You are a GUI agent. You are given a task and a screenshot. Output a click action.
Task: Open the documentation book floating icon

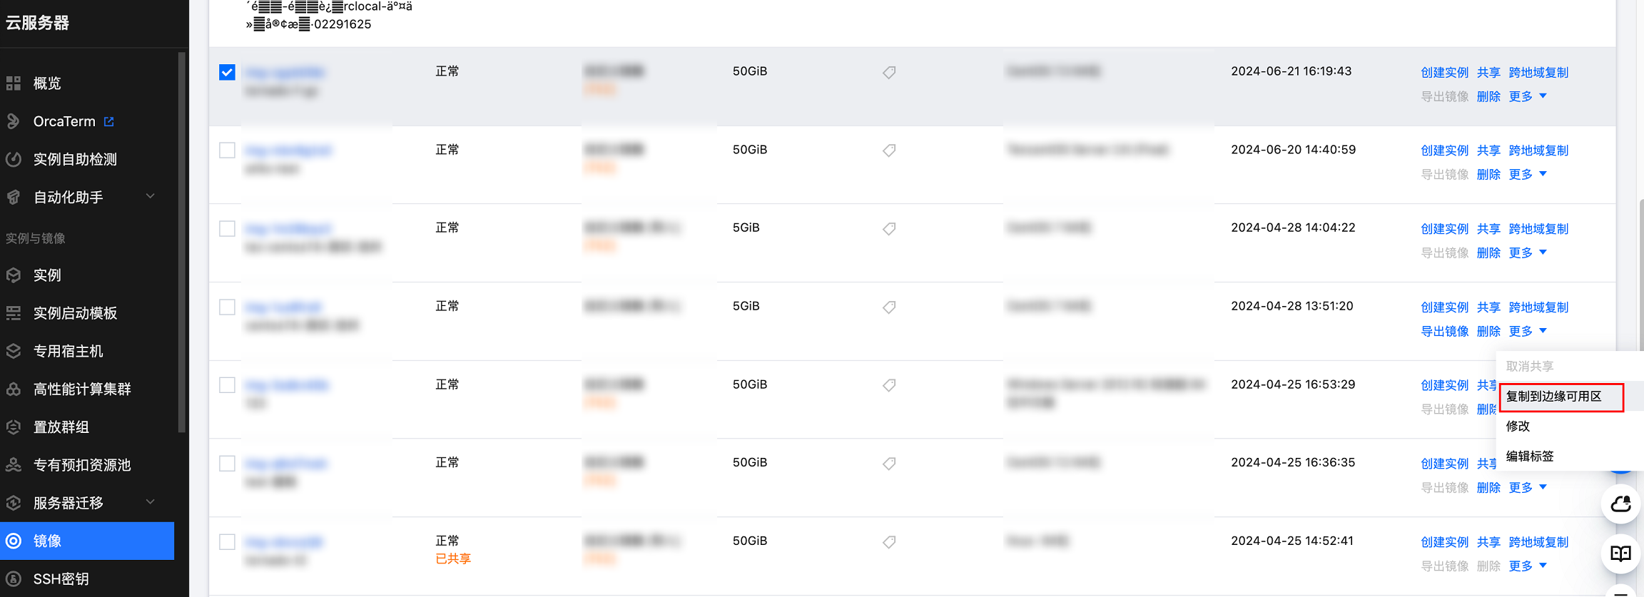[x=1620, y=553]
